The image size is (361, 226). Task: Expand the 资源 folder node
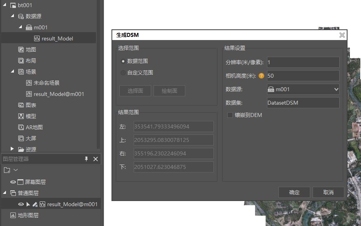tap(12, 149)
